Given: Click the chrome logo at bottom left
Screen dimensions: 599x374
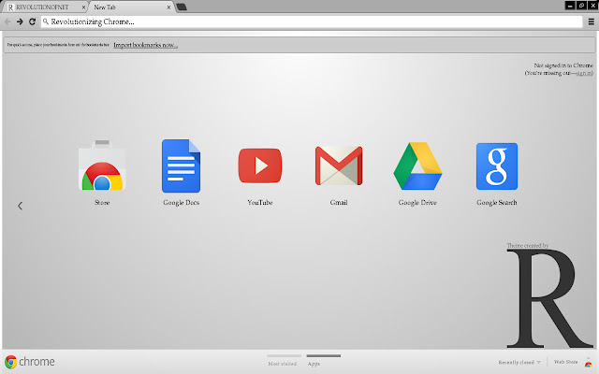Looking at the screenshot, I should tap(30, 362).
